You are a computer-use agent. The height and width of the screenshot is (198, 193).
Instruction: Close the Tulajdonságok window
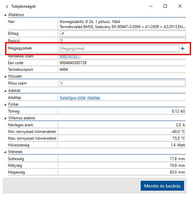pos(180,6)
